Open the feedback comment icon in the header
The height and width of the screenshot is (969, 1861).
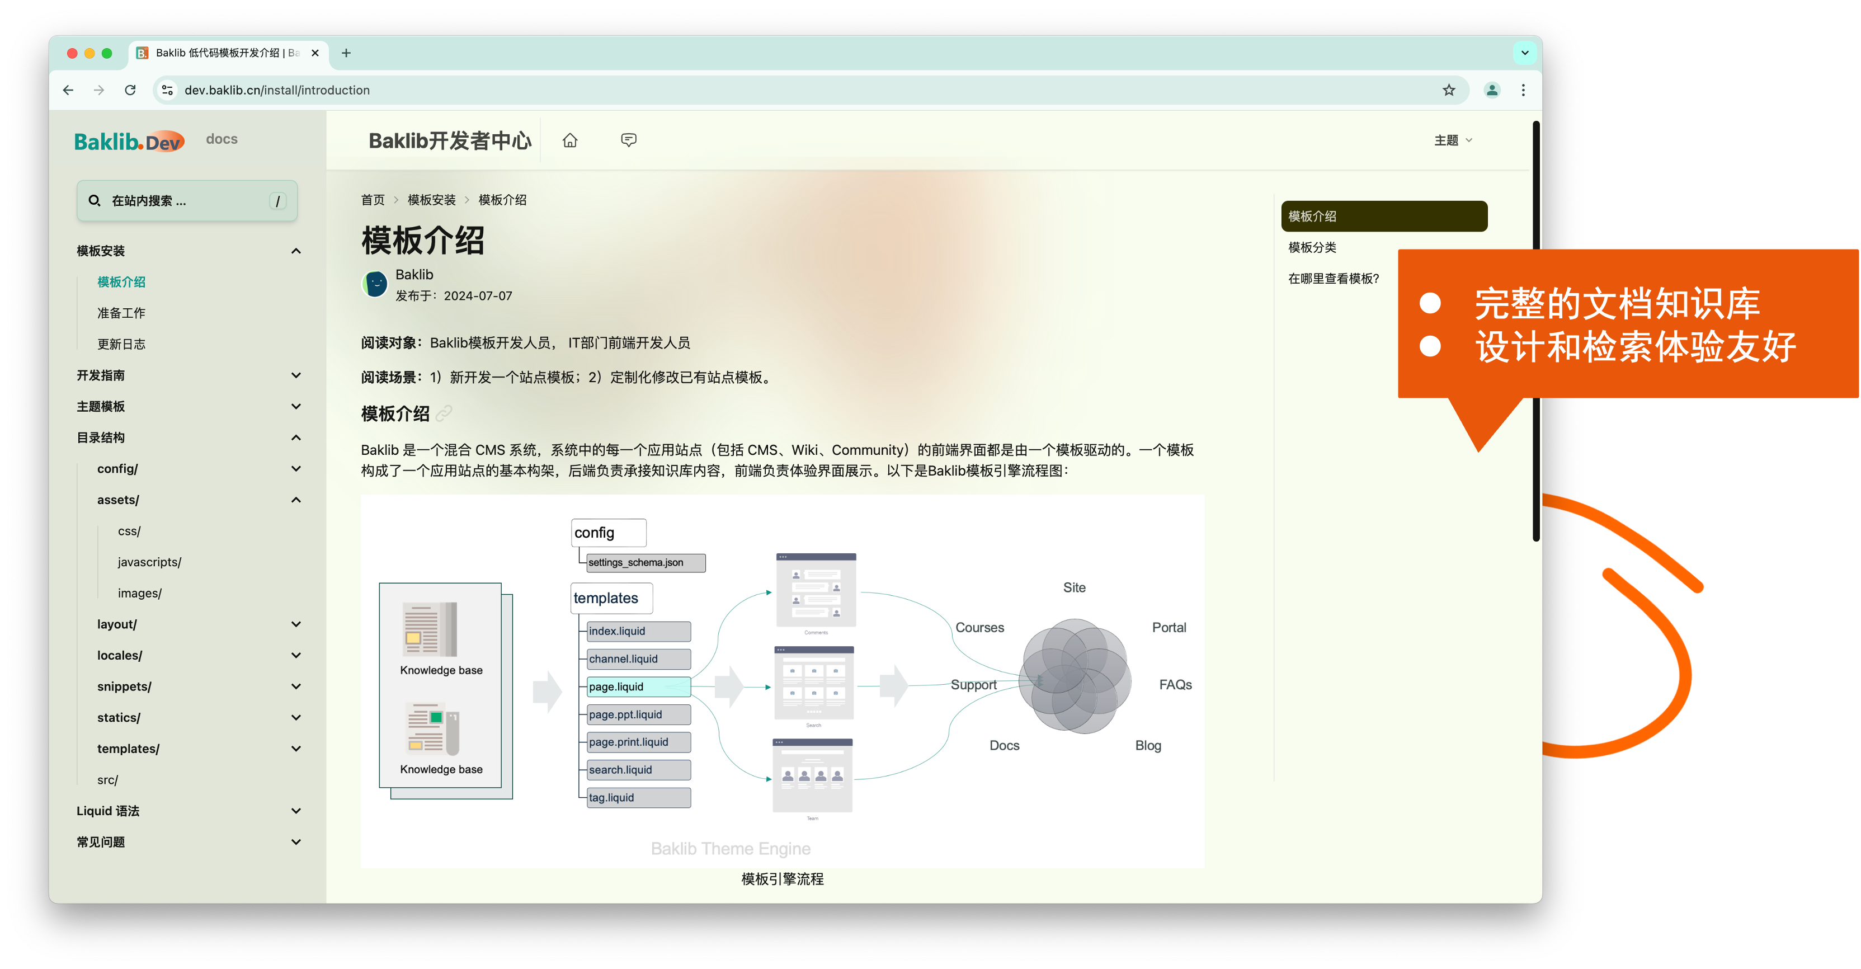click(628, 139)
